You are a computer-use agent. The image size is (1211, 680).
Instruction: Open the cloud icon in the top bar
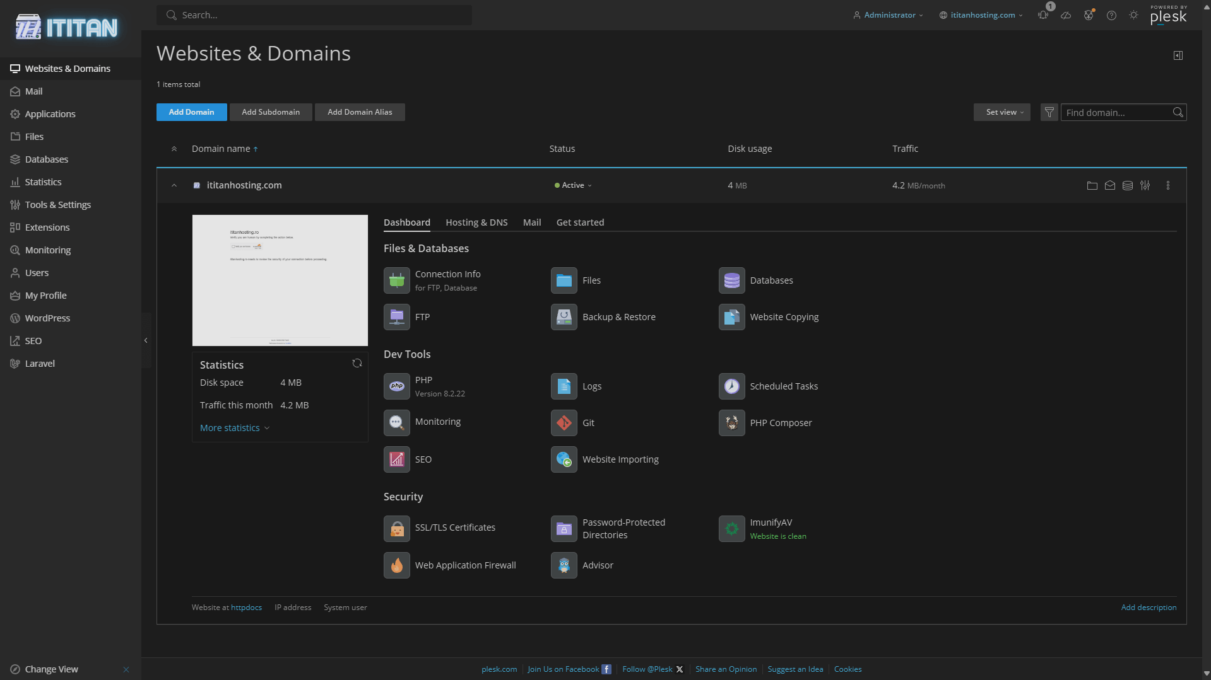1066,15
